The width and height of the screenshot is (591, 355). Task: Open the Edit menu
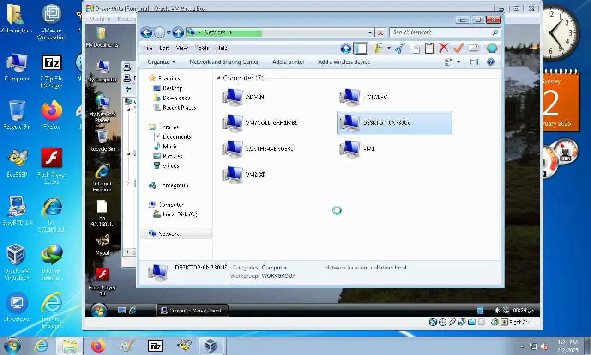(x=164, y=48)
